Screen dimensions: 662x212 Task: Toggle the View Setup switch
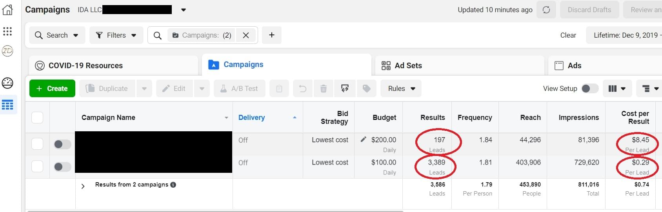[x=589, y=89]
